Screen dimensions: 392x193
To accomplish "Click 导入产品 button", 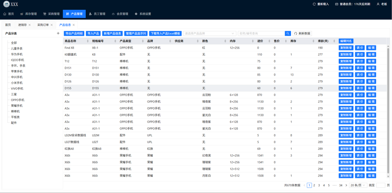I will pyautogui.click(x=93, y=33).
